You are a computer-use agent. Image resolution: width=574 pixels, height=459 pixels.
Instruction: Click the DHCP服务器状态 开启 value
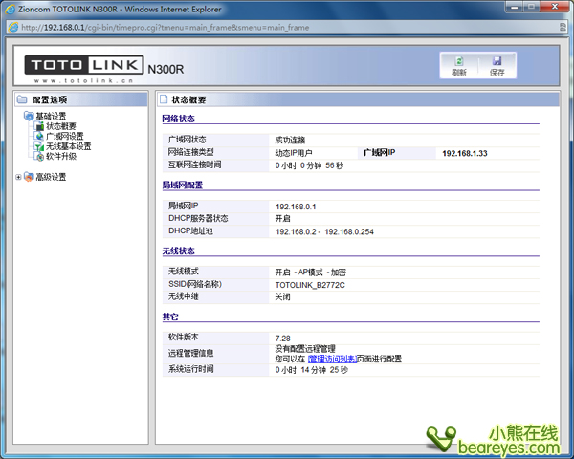(x=282, y=219)
